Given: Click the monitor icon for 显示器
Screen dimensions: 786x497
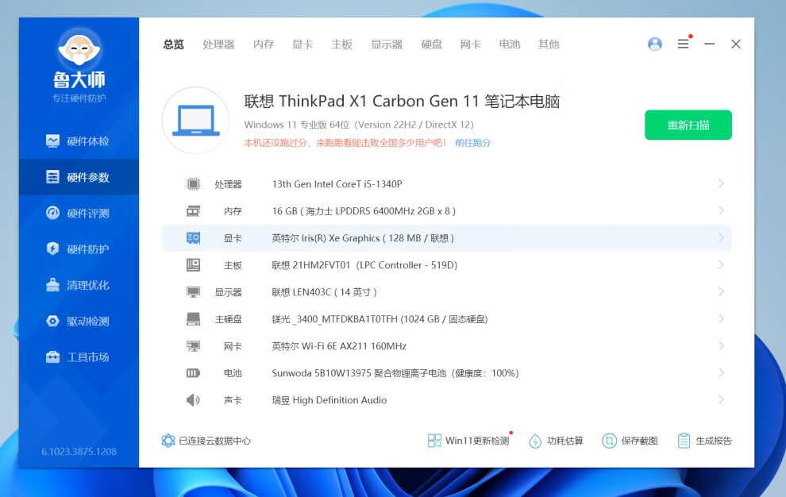Looking at the screenshot, I should 193,292.
